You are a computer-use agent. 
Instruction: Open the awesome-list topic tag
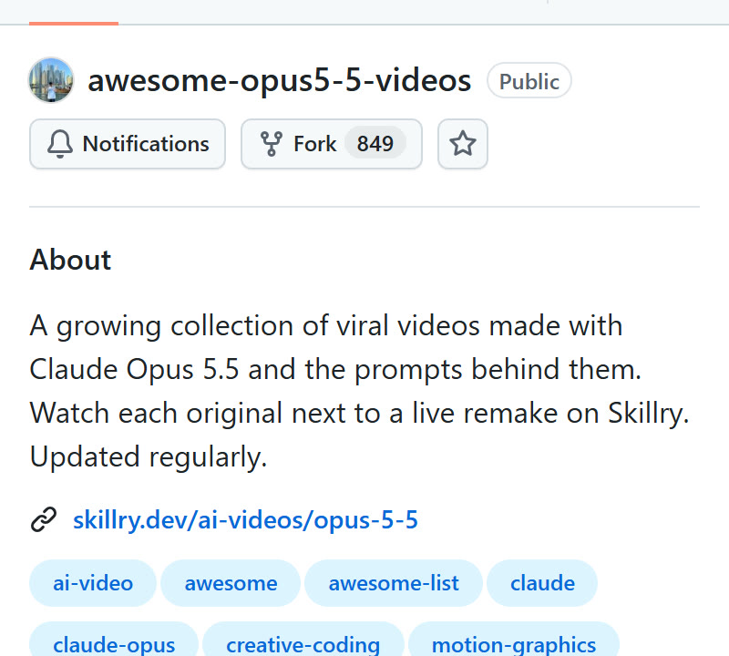tap(394, 583)
